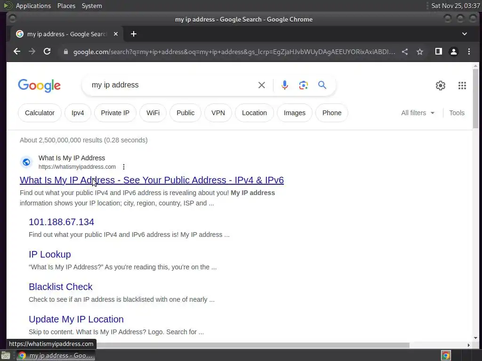Search by image with Google Lens
Viewport: 482px width, 361px height.
tap(304, 85)
